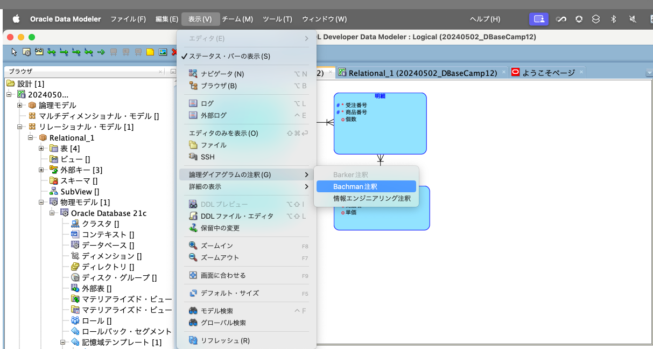
Task: Select the 明細 entity box
Action: pyautogui.click(x=380, y=124)
